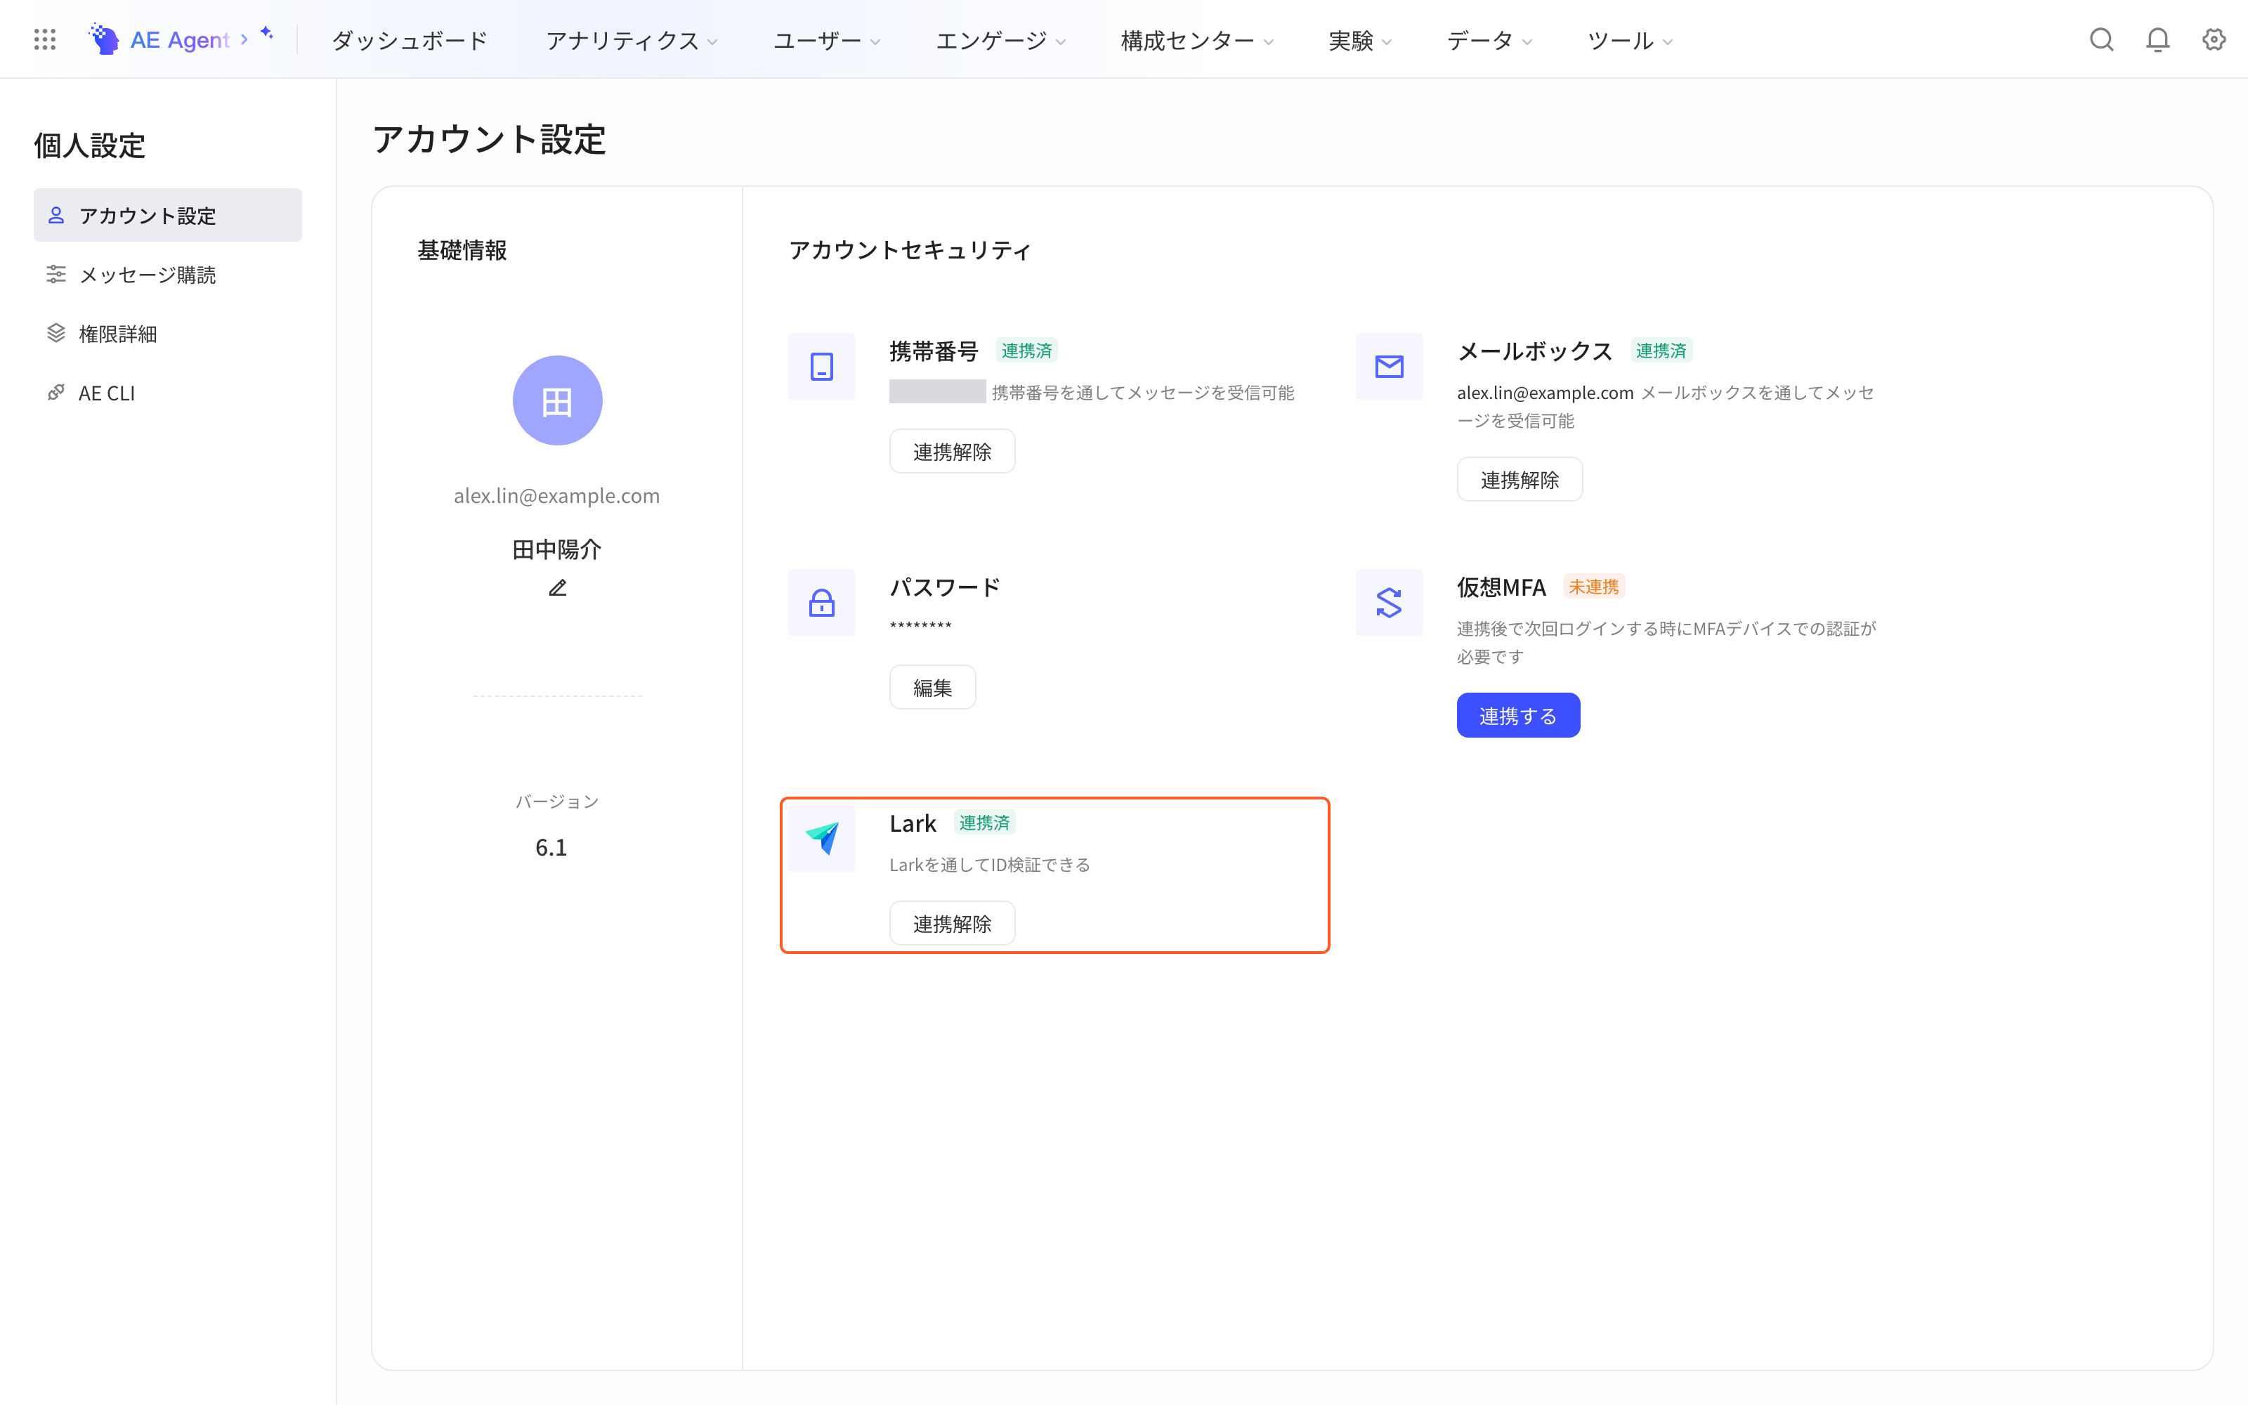Click the blue 連携する button
Viewport: 2248px width, 1405px height.
pyautogui.click(x=1518, y=716)
